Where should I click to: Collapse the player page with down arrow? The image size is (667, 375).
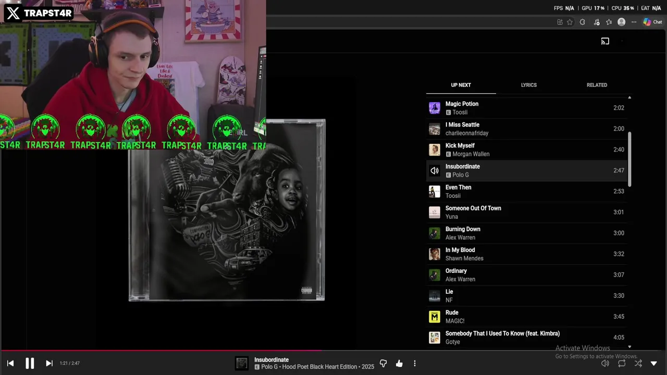coord(654,364)
